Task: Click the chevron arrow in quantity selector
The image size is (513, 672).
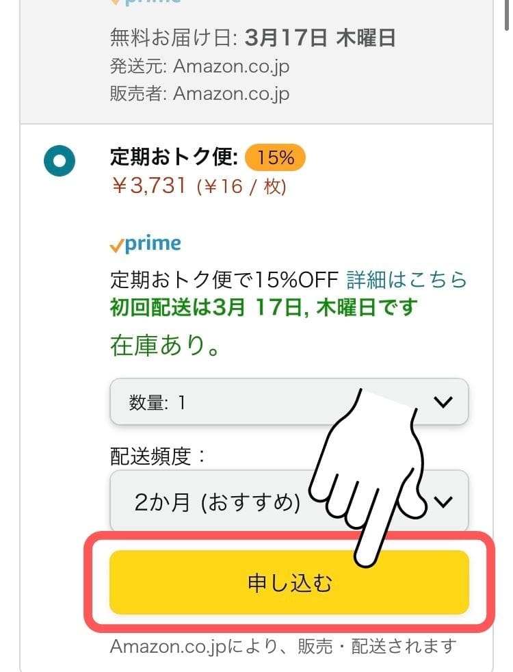Action: [443, 402]
